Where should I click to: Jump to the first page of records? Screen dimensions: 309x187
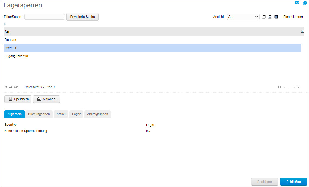[x=280, y=87]
